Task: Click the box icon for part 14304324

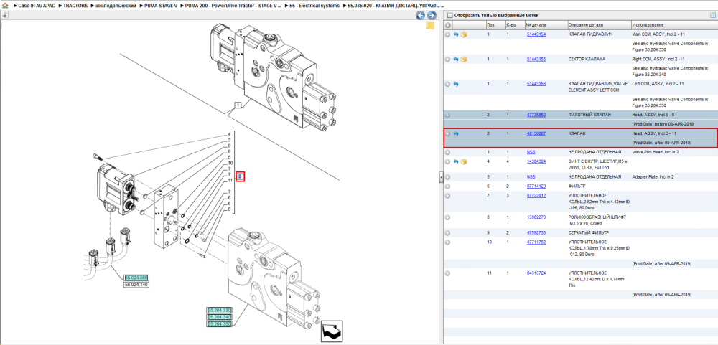Action: tap(463, 161)
